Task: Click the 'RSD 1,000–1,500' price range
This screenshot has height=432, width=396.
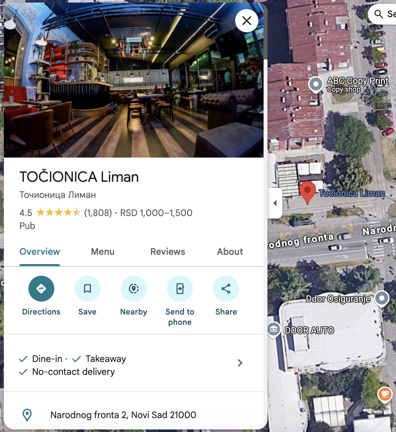Action: pos(156,213)
